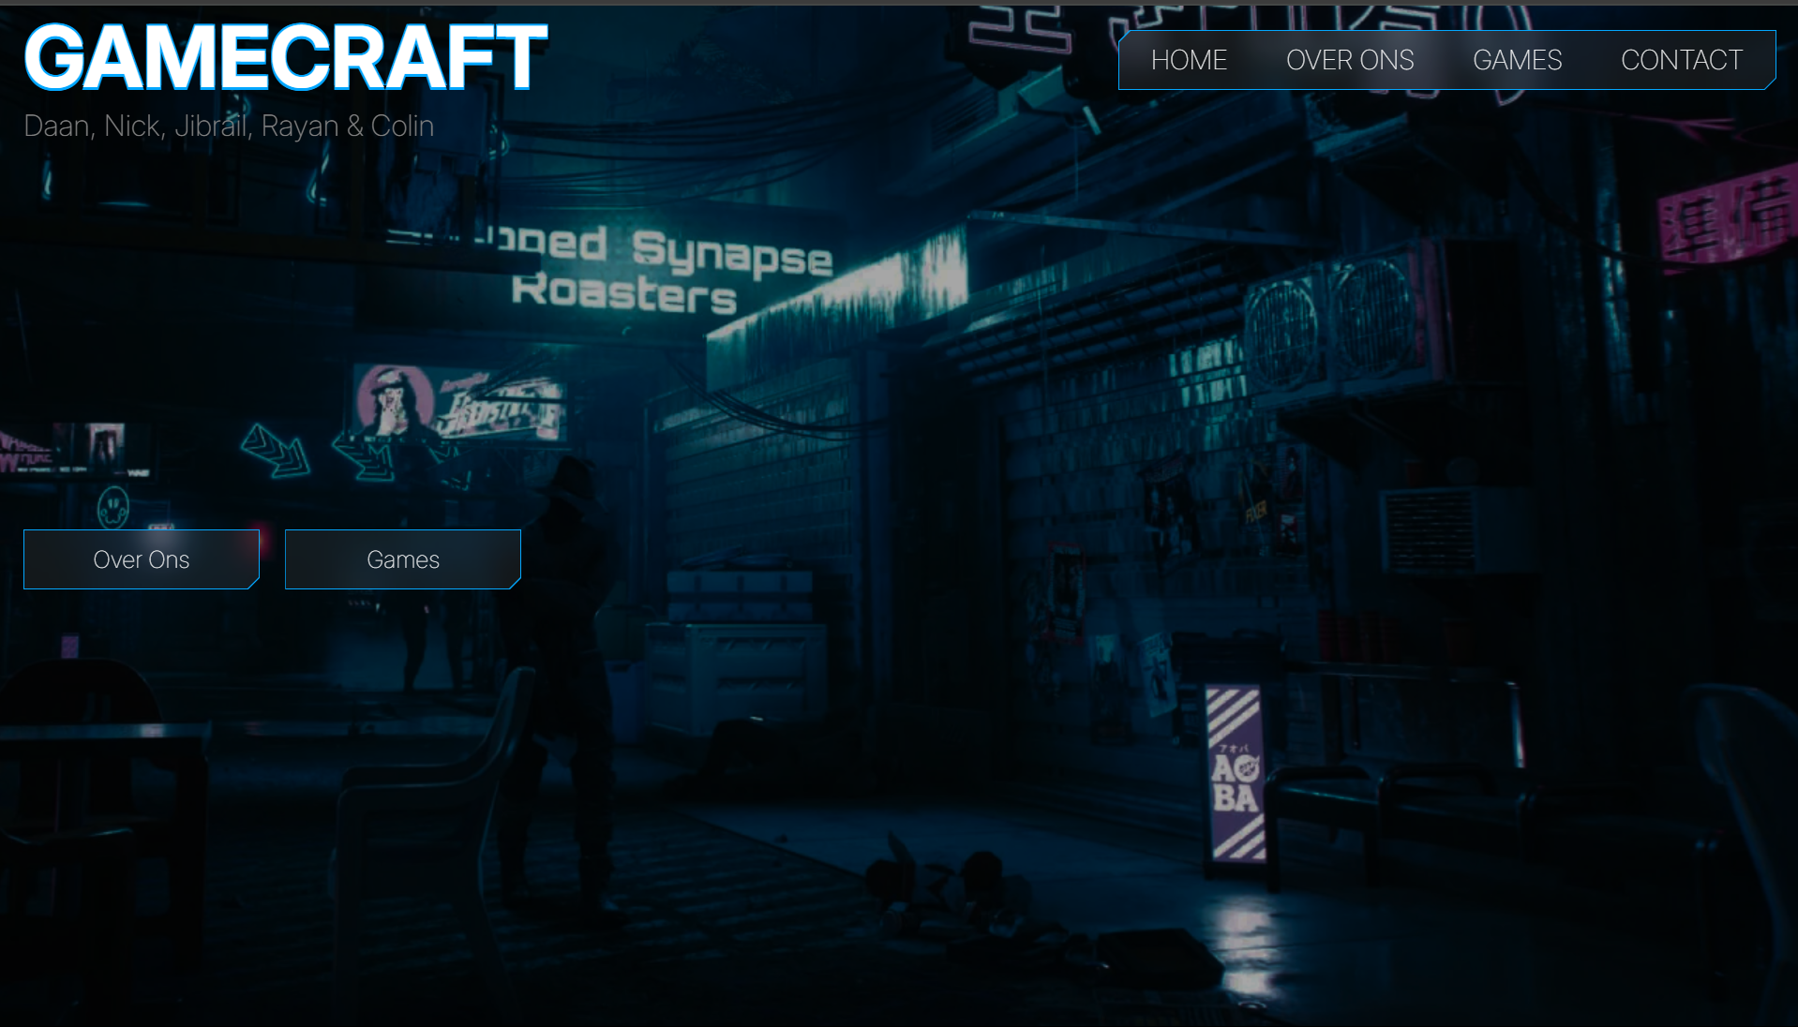The height and width of the screenshot is (1027, 1798).
Task: Select GAMES in the top navigation
Action: 1517,60
